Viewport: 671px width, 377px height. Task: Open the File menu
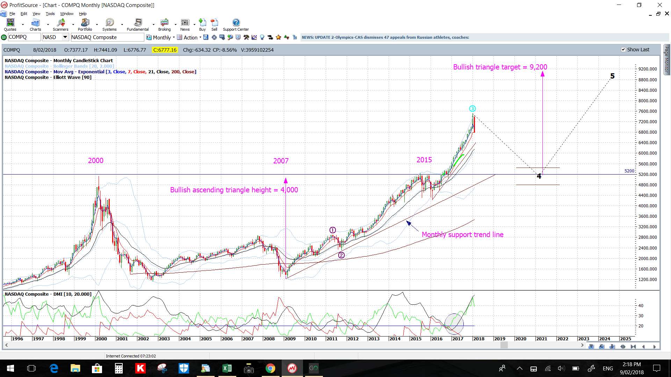[x=12, y=14]
